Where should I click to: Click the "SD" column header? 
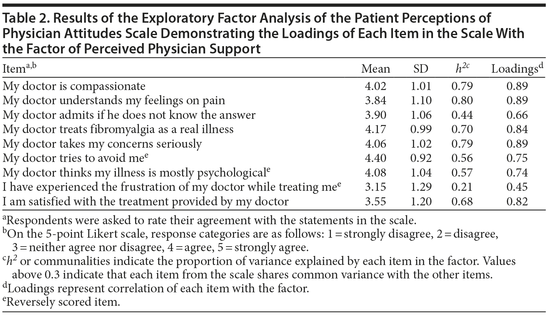point(420,69)
